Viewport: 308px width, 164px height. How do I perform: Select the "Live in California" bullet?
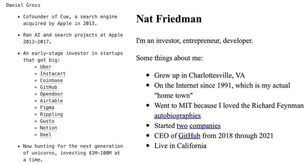coord(180,146)
